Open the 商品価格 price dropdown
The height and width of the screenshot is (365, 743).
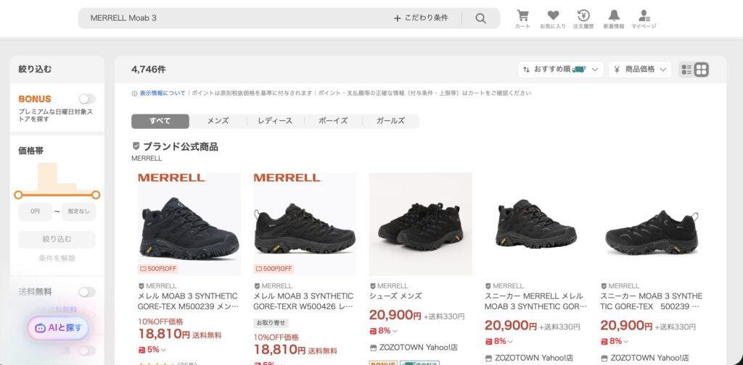[x=640, y=70]
